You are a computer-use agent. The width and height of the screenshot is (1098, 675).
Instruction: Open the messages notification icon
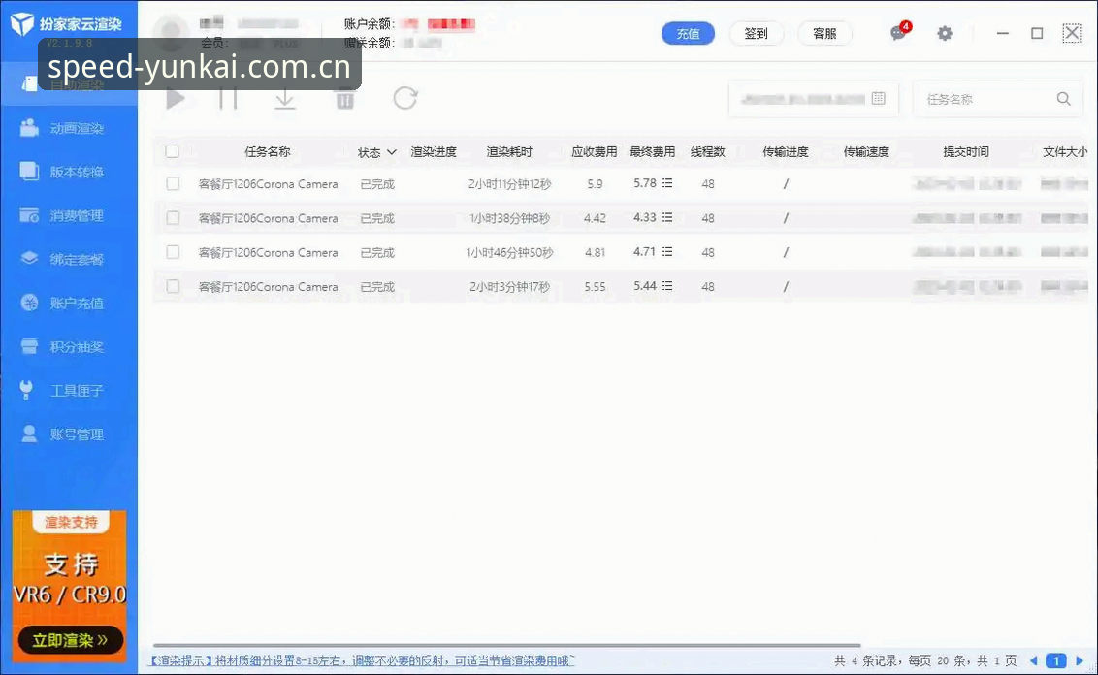click(x=899, y=32)
